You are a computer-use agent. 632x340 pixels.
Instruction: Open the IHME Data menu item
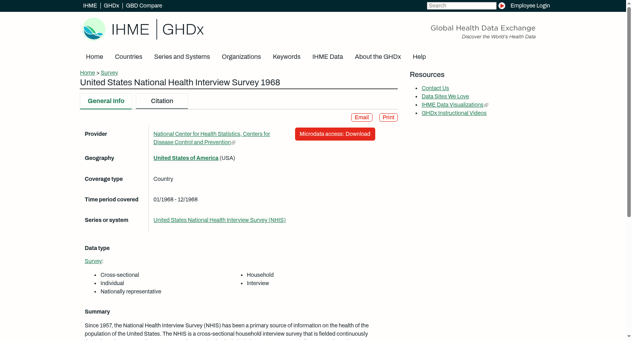[x=328, y=57]
